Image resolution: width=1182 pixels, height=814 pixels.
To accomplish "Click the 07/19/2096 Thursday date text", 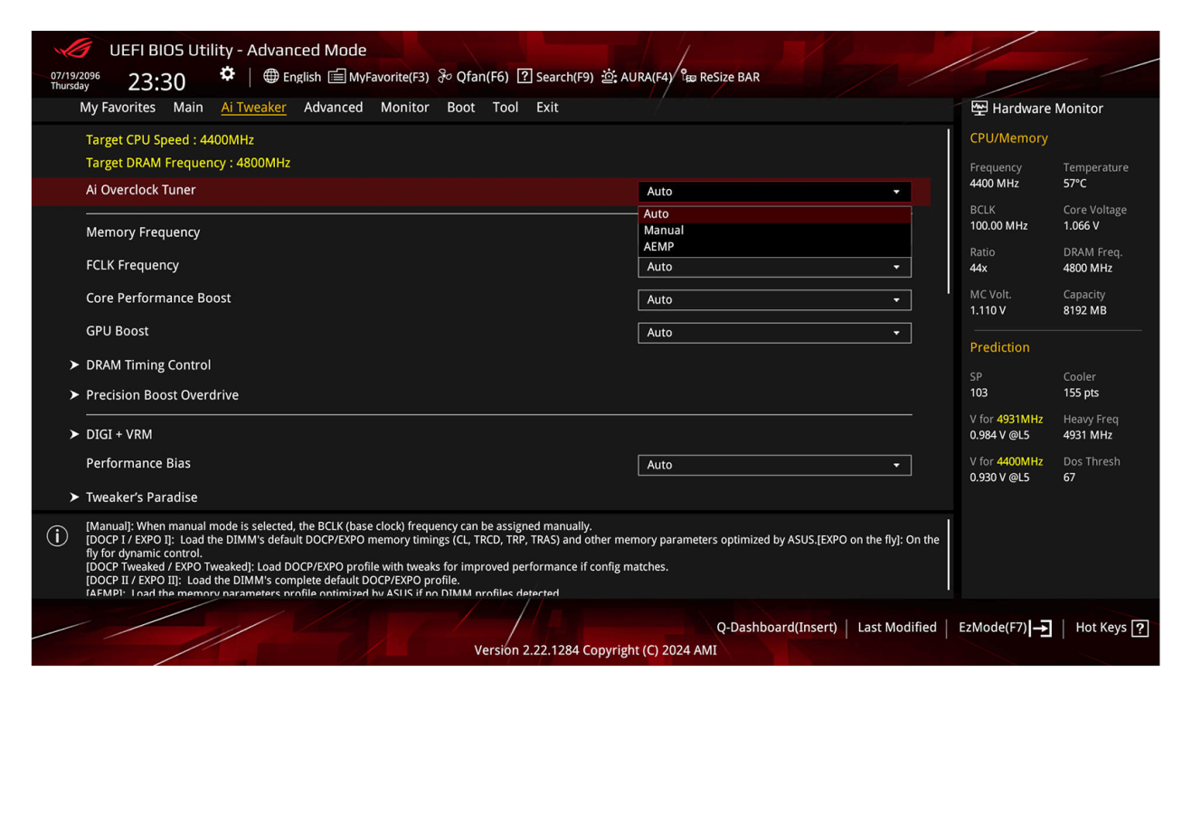I will tap(75, 80).
